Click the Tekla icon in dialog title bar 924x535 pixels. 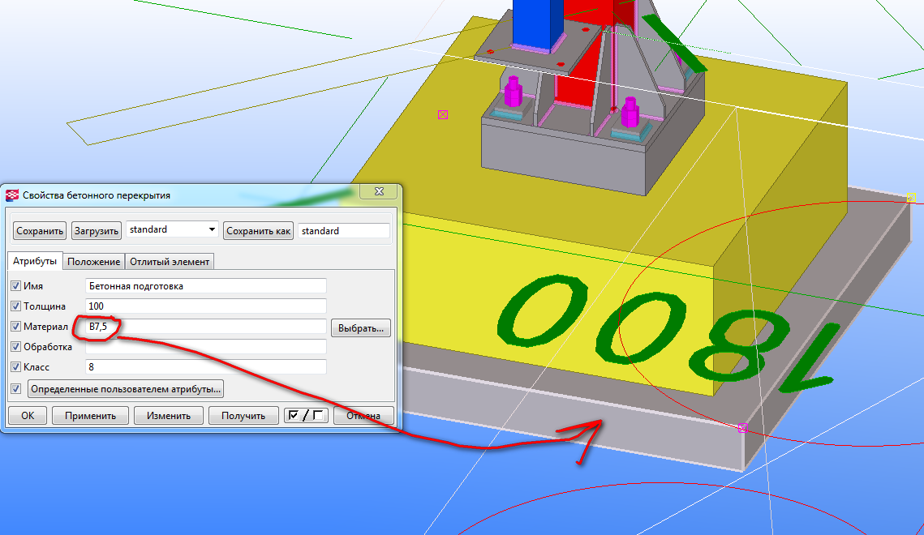click(x=12, y=195)
